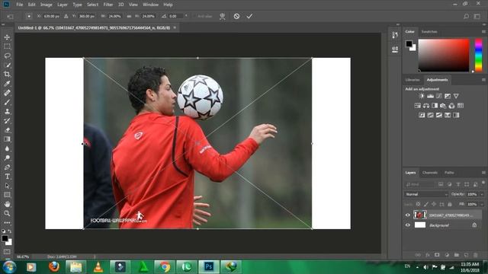Open the status bar document info arrow
Viewport: 488px width, 274px height.
point(95,256)
